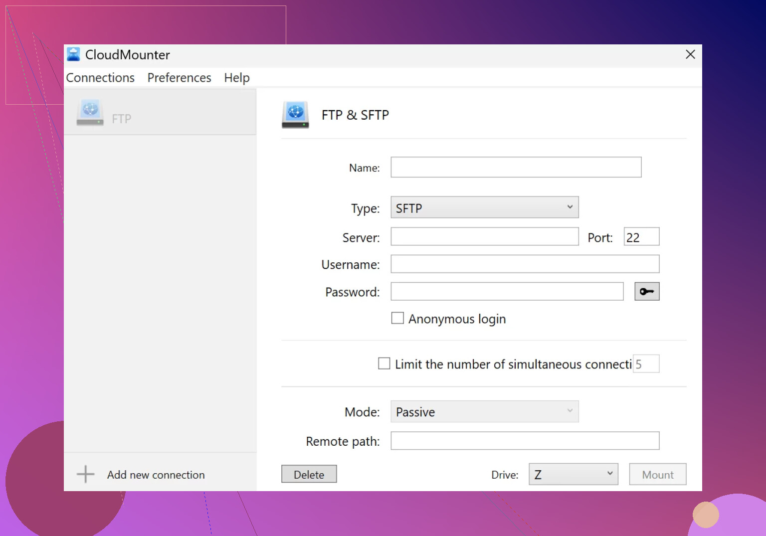Enable the Anonymous login checkbox
The width and height of the screenshot is (766, 536).
[x=397, y=318]
